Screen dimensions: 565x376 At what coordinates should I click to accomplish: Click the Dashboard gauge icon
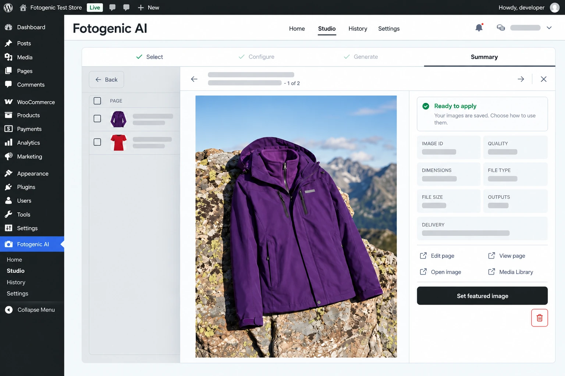(8, 27)
